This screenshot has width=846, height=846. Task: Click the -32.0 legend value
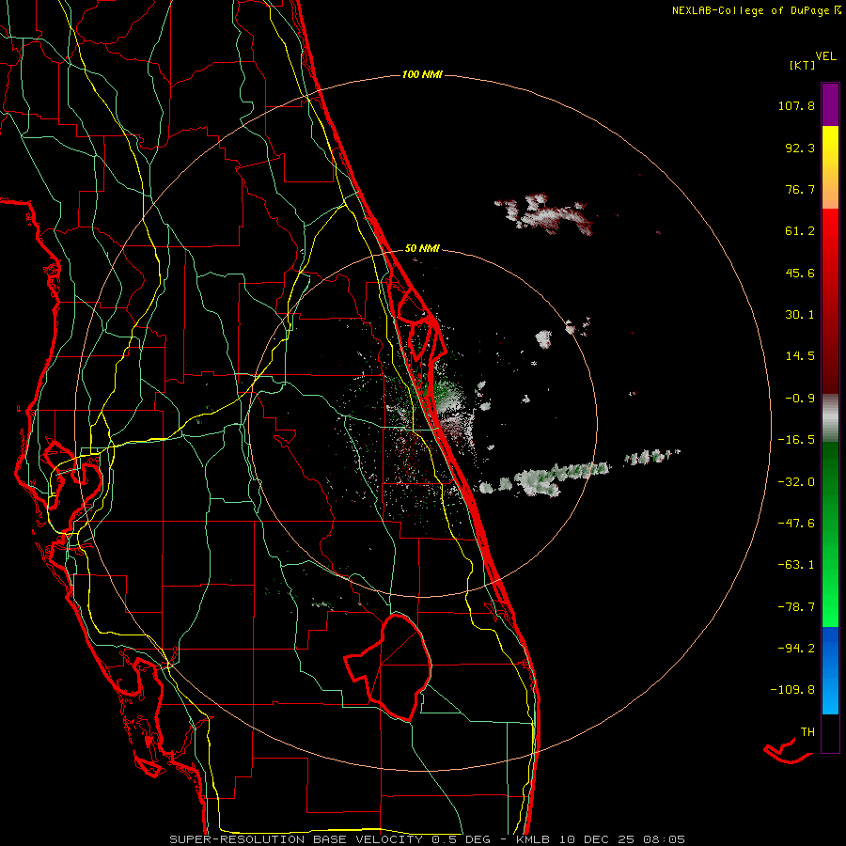pos(796,482)
